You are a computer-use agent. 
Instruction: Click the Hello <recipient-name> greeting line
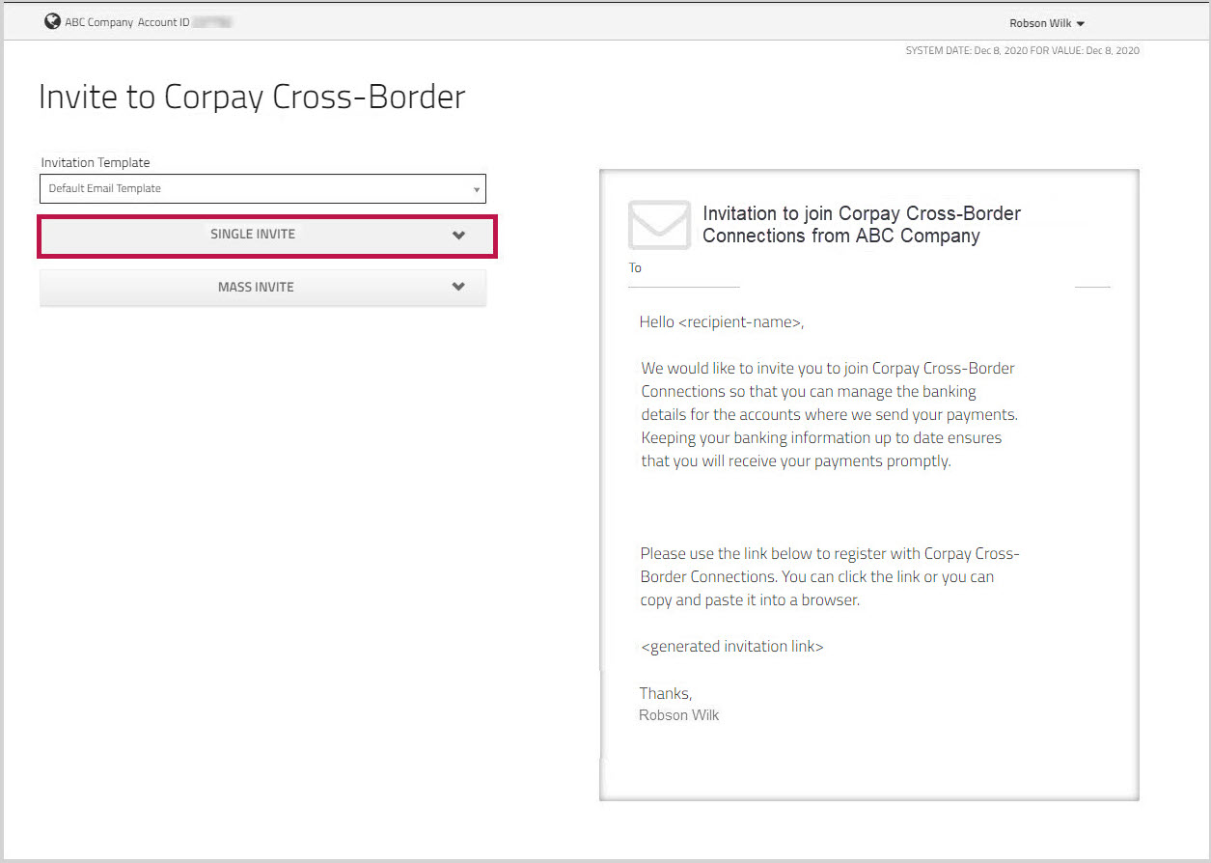[722, 321]
